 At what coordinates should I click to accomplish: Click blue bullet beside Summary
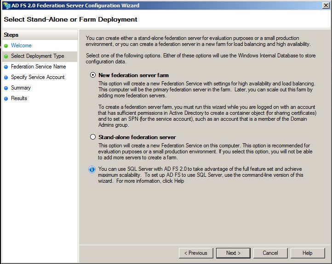(6, 88)
